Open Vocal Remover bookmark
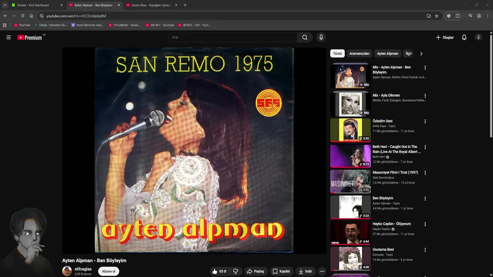This screenshot has width=493, height=277. point(87,25)
